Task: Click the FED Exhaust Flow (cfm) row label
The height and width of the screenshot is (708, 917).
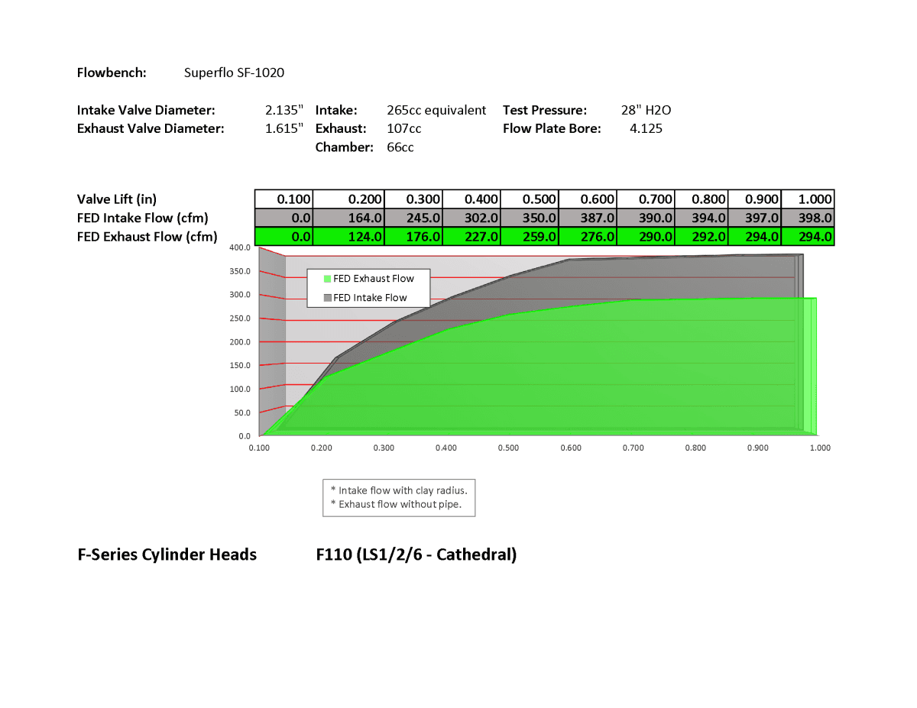Action: coord(147,237)
